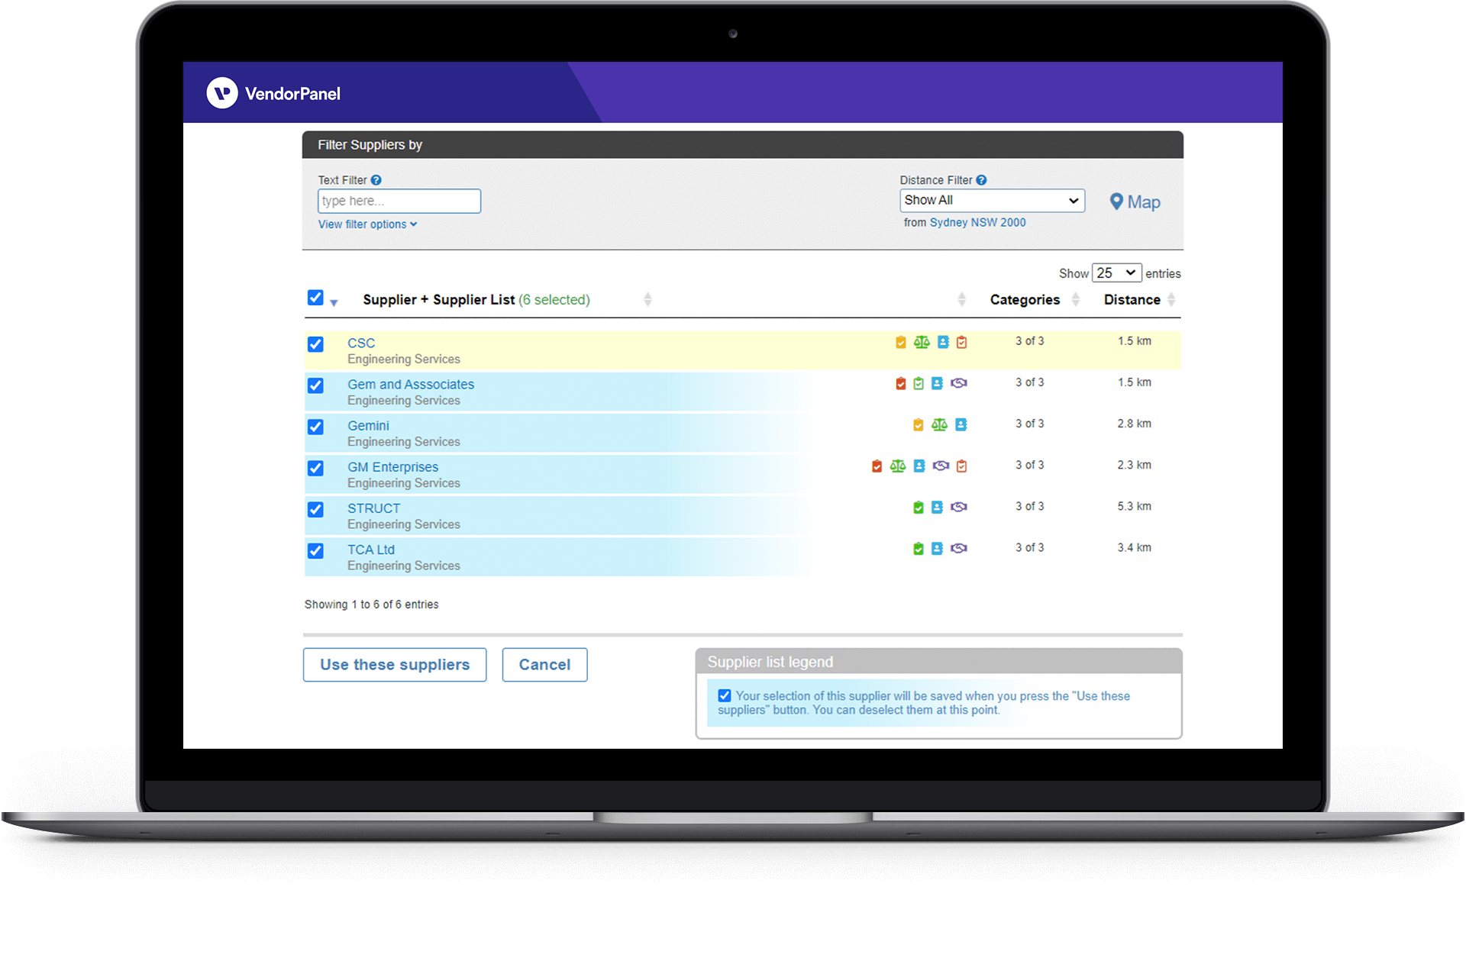Uncheck the TCA Ltd supplier checkbox
This screenshot has height=977, width=1466.
point(315,550)
